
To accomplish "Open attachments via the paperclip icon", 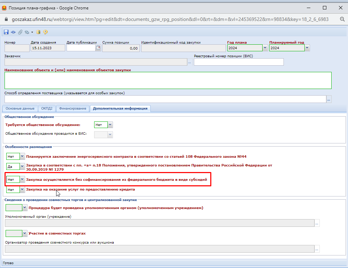I will point(20,32).
